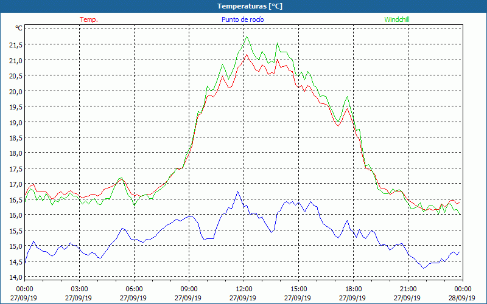The height and width of the screenshot is (304, 487).
Task: Click the 18,5 y-axis value
Action: click(x=16, y=138)
